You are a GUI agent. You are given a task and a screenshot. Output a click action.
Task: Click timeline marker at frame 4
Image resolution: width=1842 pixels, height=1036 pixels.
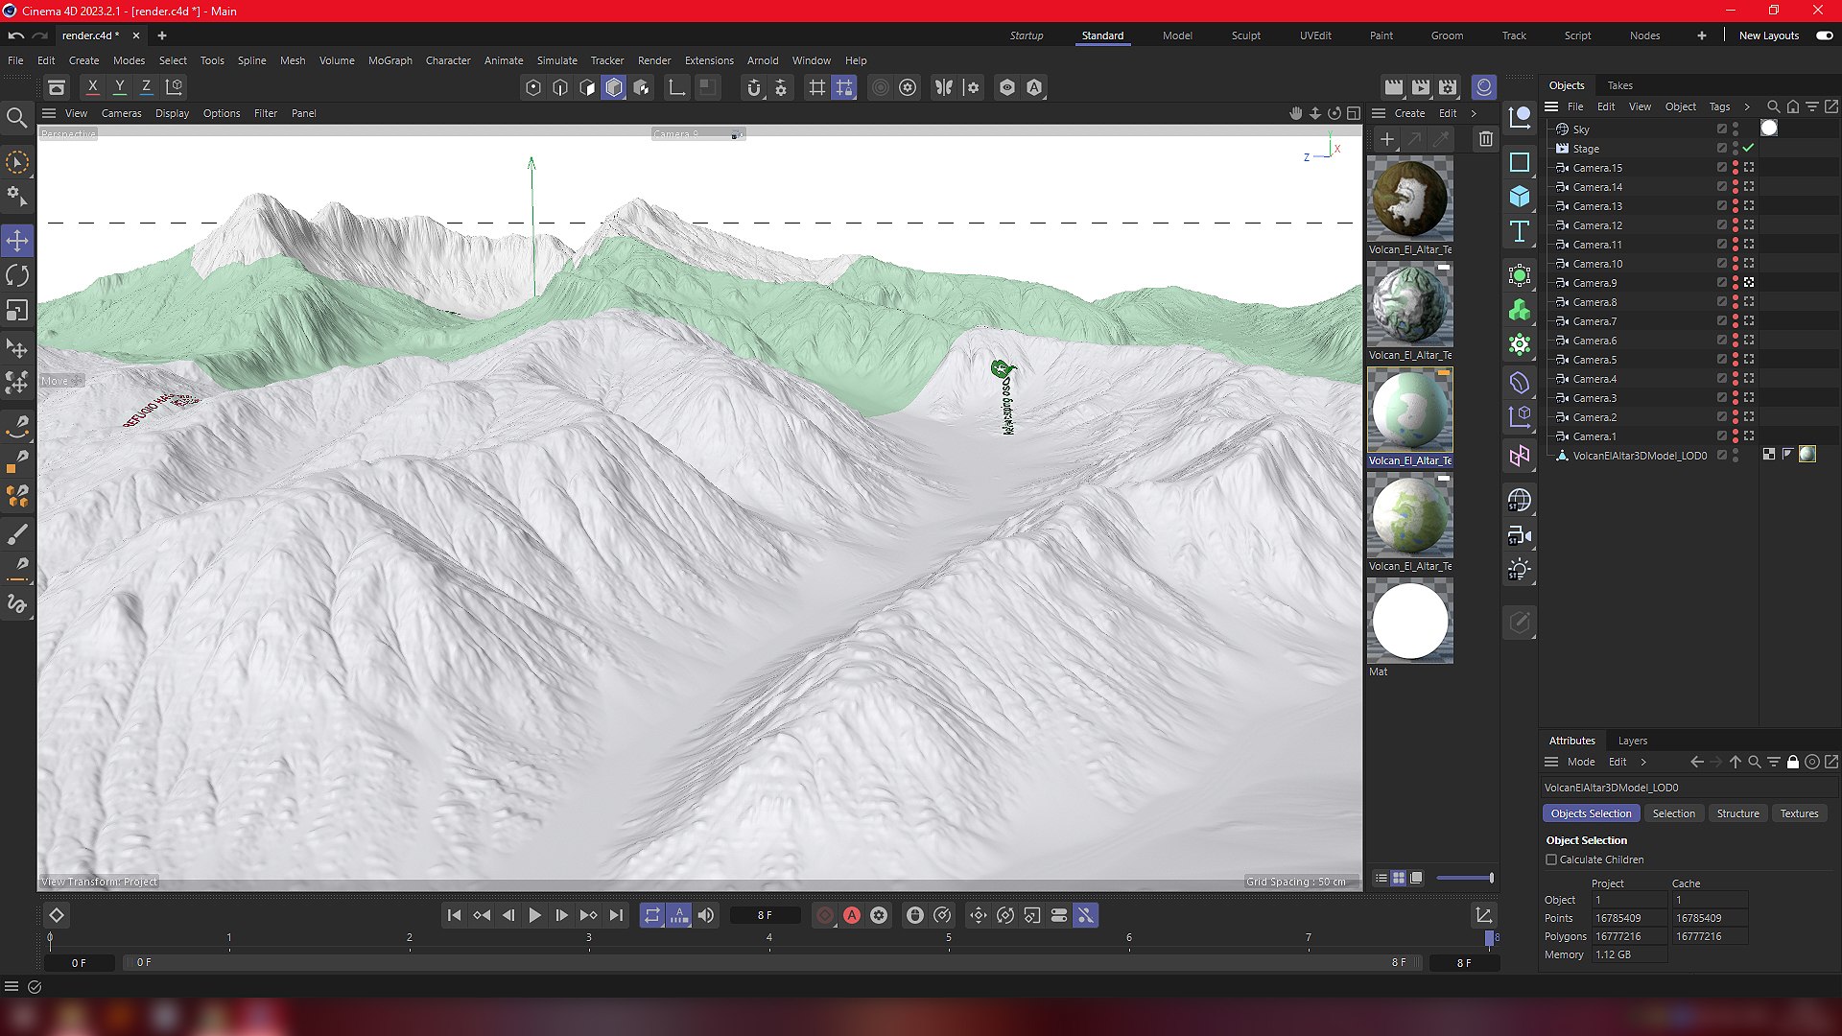click(769, 939)
